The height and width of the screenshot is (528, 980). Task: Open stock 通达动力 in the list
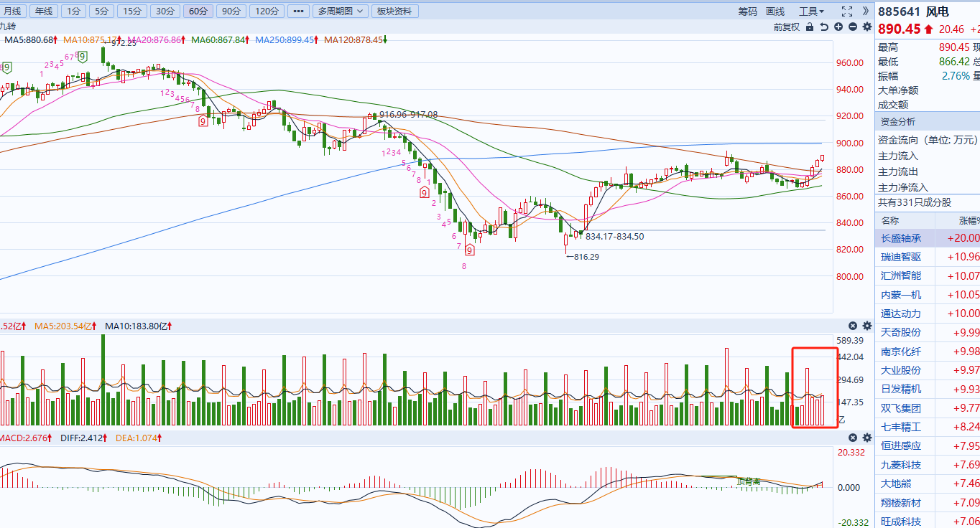[901, 313]
